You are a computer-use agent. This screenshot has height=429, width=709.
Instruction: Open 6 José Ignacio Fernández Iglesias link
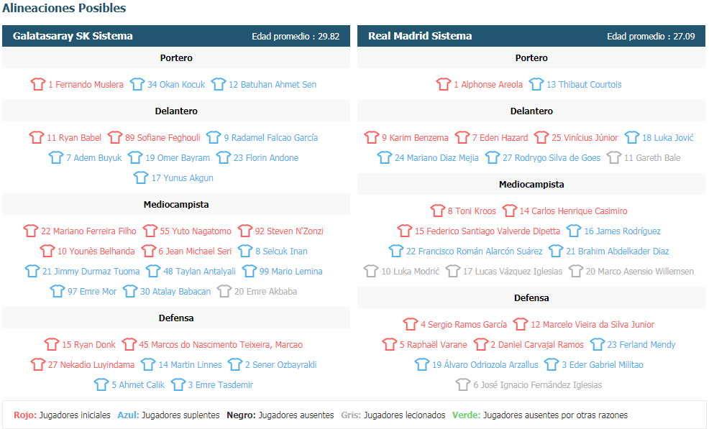(538, 384)
